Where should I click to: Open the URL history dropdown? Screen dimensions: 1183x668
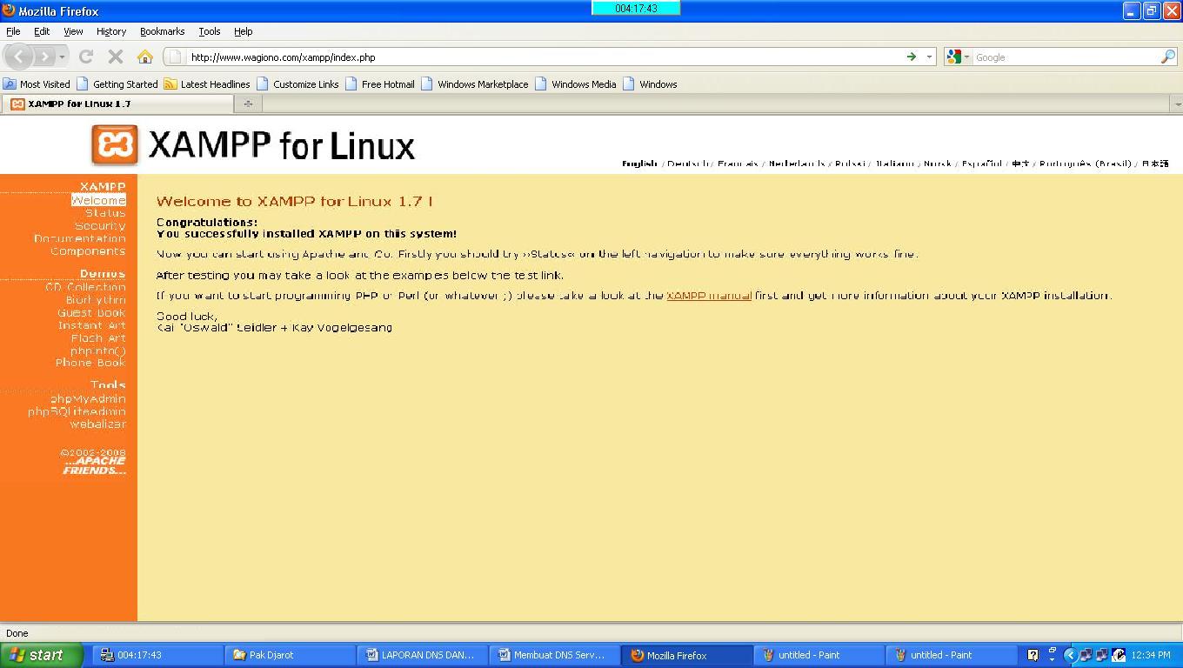929,57
